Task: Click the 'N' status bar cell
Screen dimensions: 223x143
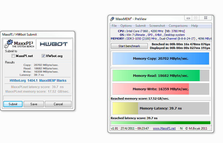Action: tap(181, 128)
